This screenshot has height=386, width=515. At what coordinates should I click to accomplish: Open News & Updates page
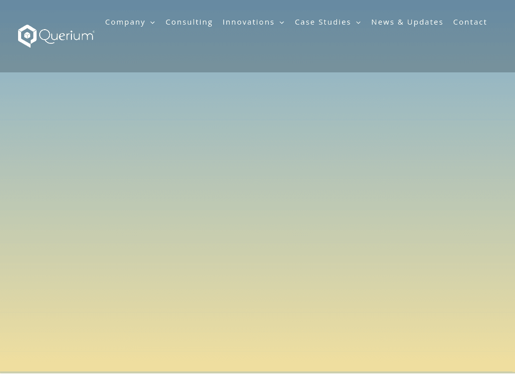coord(407,22)
